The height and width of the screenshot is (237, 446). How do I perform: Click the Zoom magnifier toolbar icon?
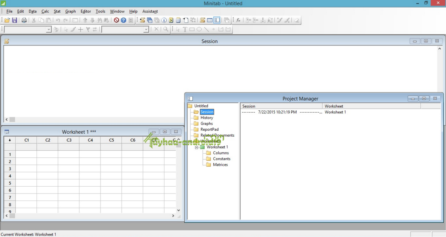(166, 29)
